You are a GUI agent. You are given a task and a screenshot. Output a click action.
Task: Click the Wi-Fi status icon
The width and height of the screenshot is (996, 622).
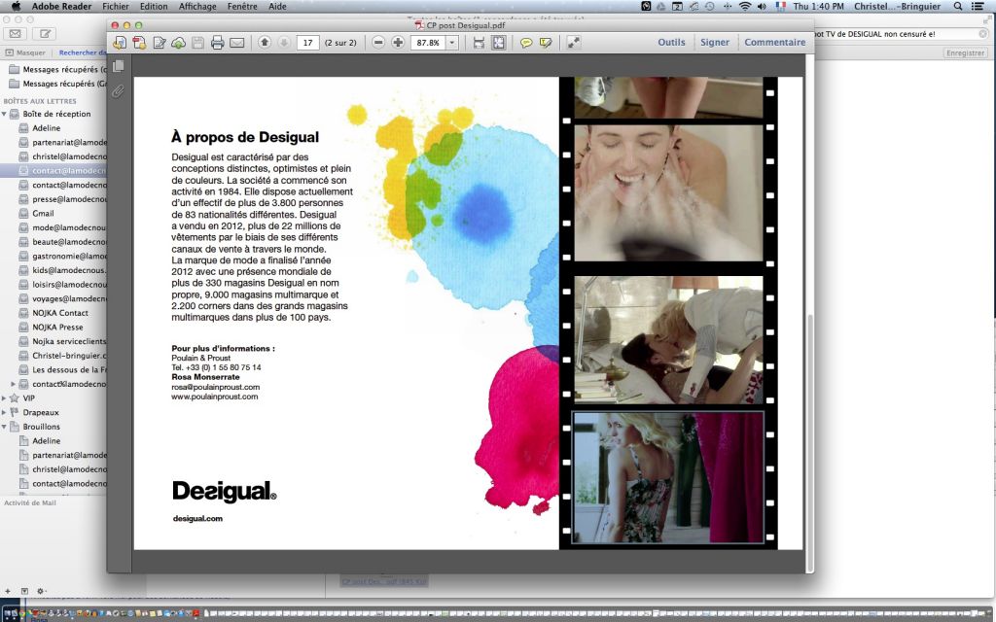[745, 7]
